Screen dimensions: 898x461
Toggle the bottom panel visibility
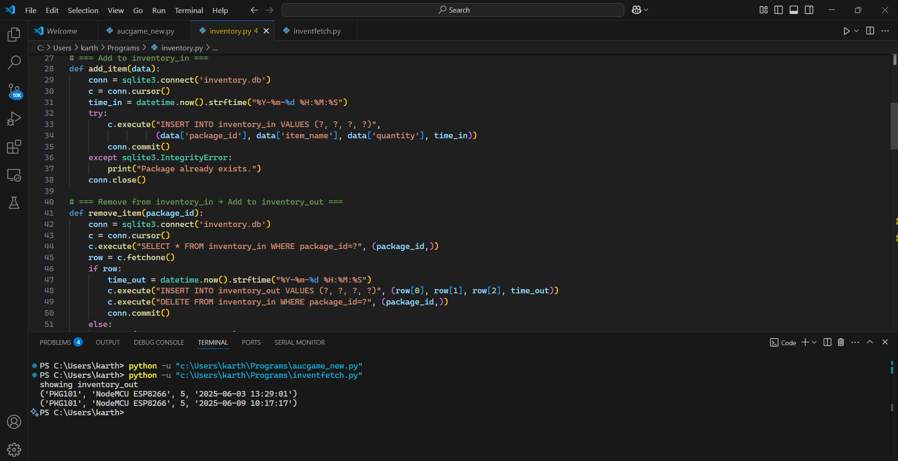pos(794,10)
